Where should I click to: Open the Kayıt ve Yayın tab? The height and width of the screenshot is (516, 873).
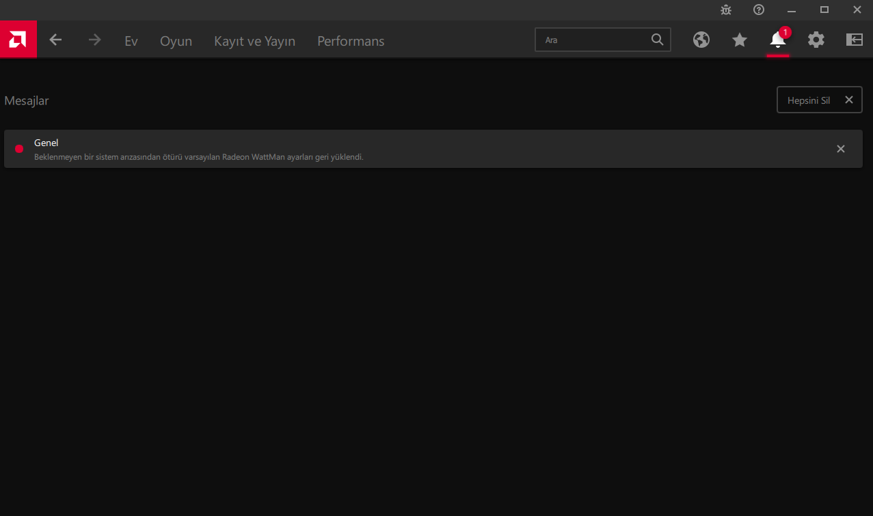pos(254,41)
